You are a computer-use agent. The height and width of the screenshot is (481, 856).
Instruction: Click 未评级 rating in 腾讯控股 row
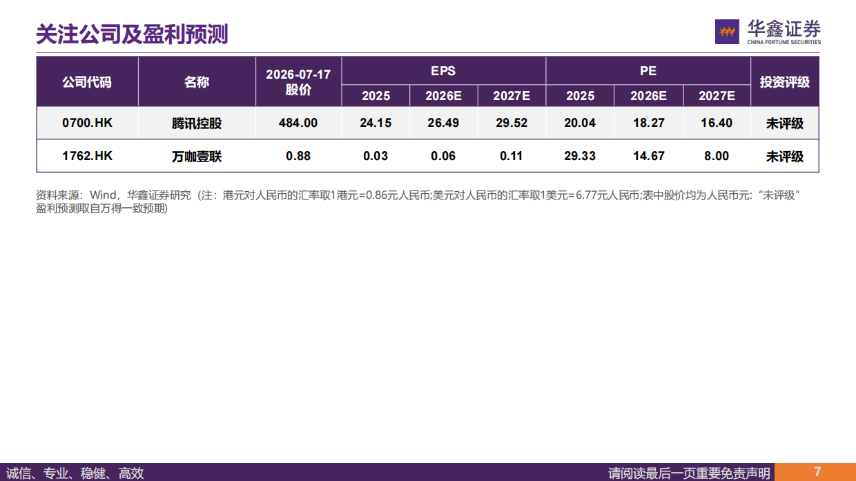point(785,124)
